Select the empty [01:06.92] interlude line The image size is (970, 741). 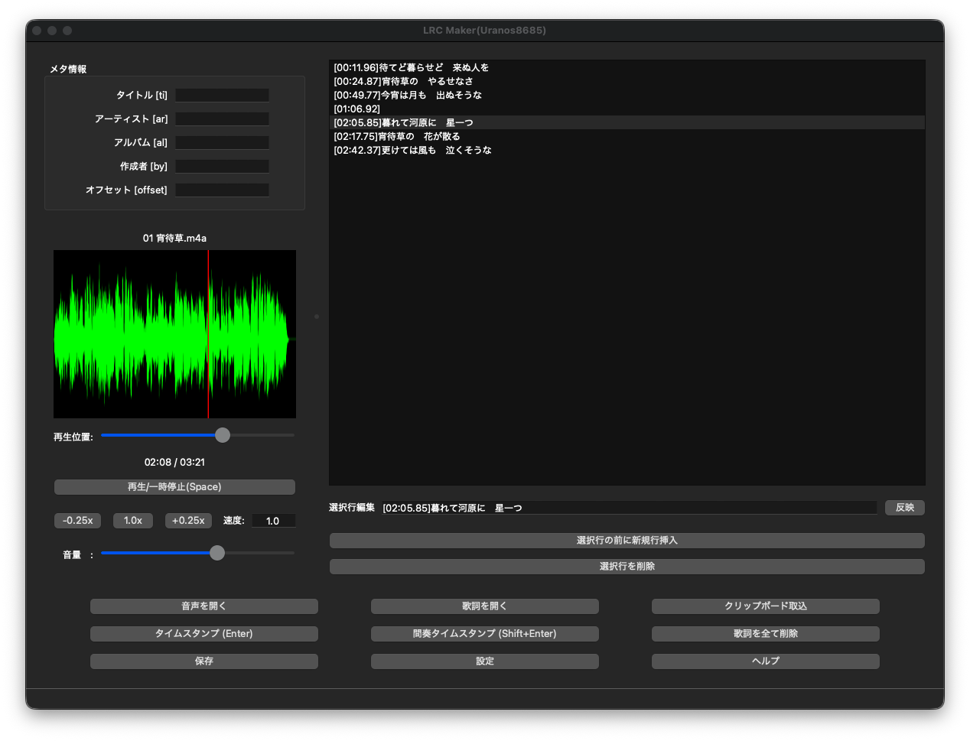pyautogui.click(x=357, y=109)
